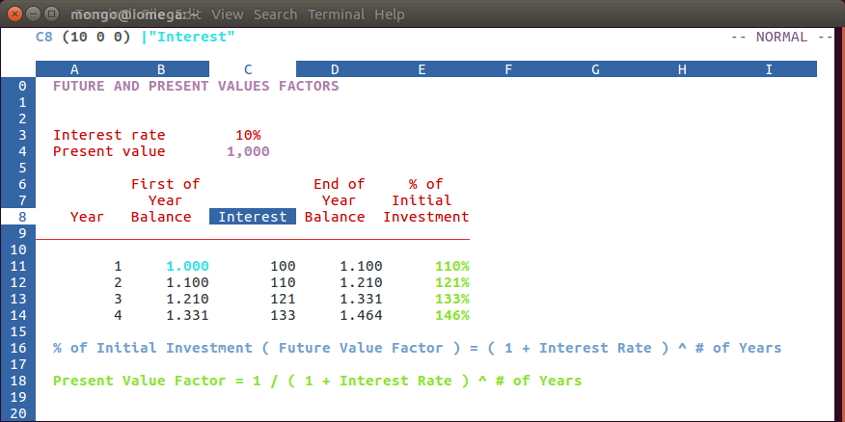Click row header 14
This screenshot has width=845, height=422.
[x=18, y=315]
